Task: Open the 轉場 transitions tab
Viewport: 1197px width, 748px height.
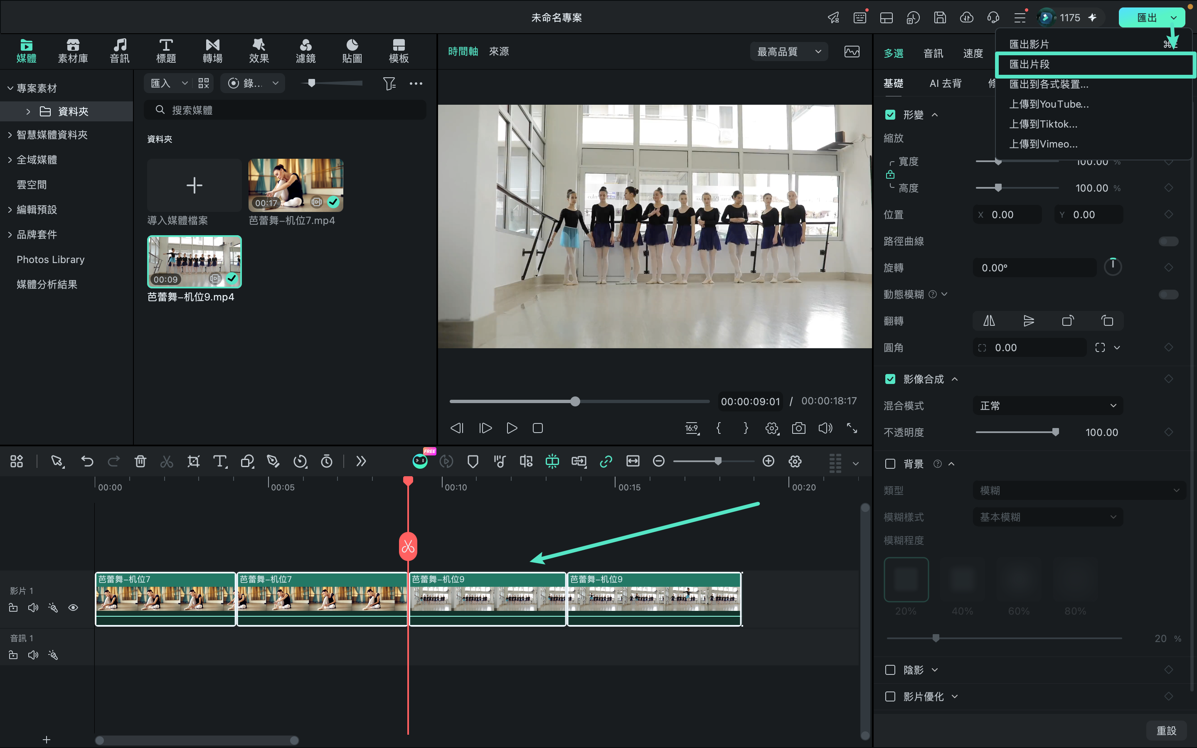Action: tap(213, 51)
